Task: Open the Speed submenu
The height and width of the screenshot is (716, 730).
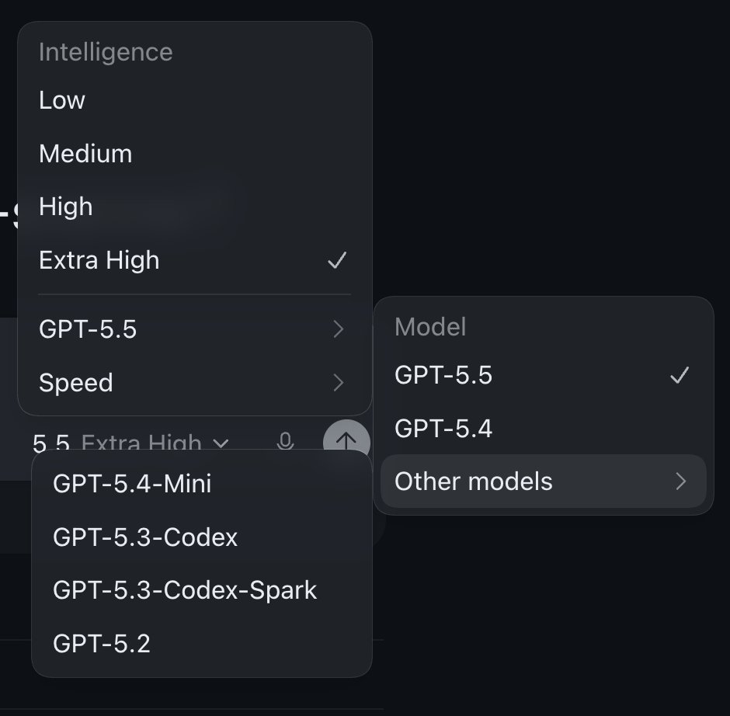Action: click(195, 383)
